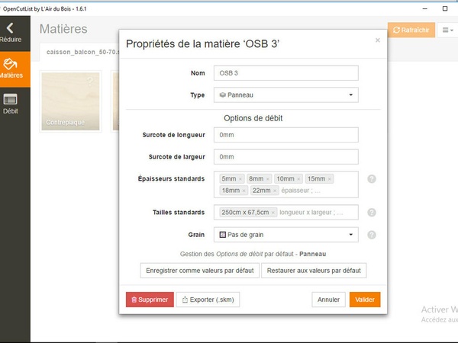This screenshot has height=343, width=458.
Task: Open the hamburger menu dropdown
Action: pyautogui.click(x=447, y=30)
